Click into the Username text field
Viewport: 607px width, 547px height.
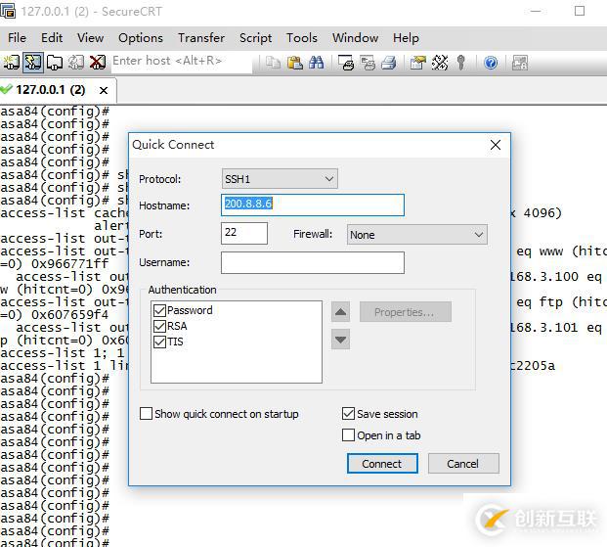point(312,262)
